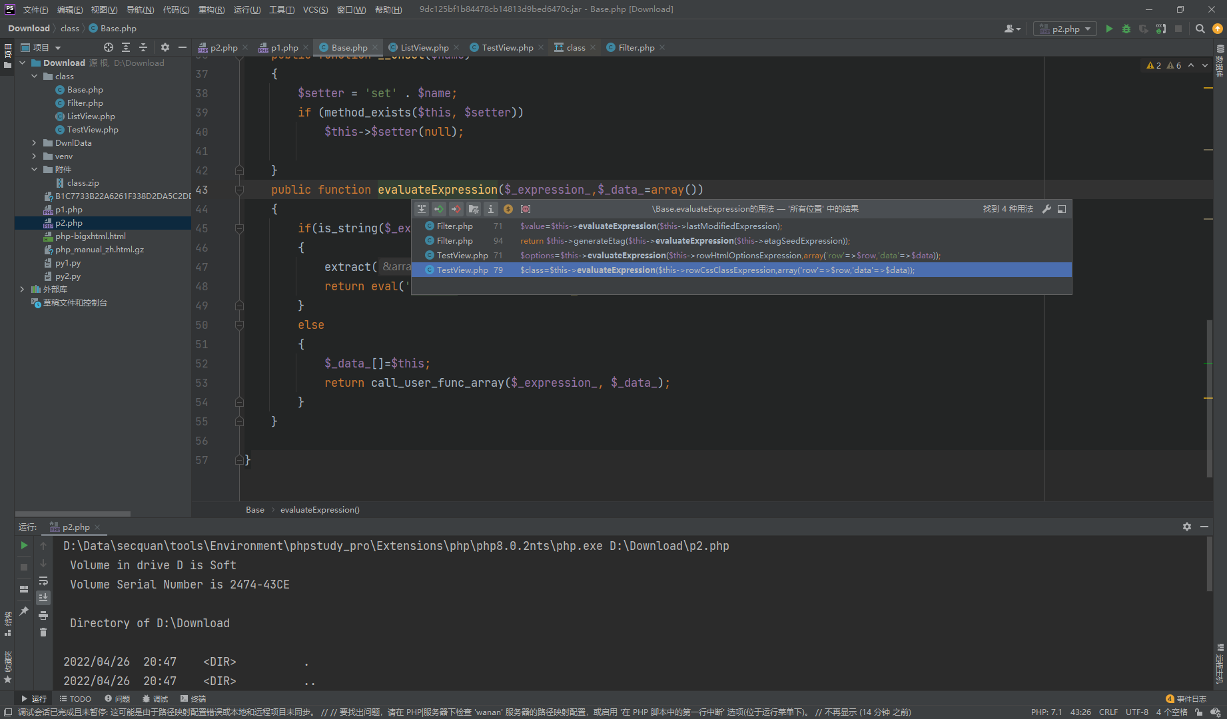Open the 重构(R) refactor menu
This screenshot has width=1227, height=719.
coord(211,9)
